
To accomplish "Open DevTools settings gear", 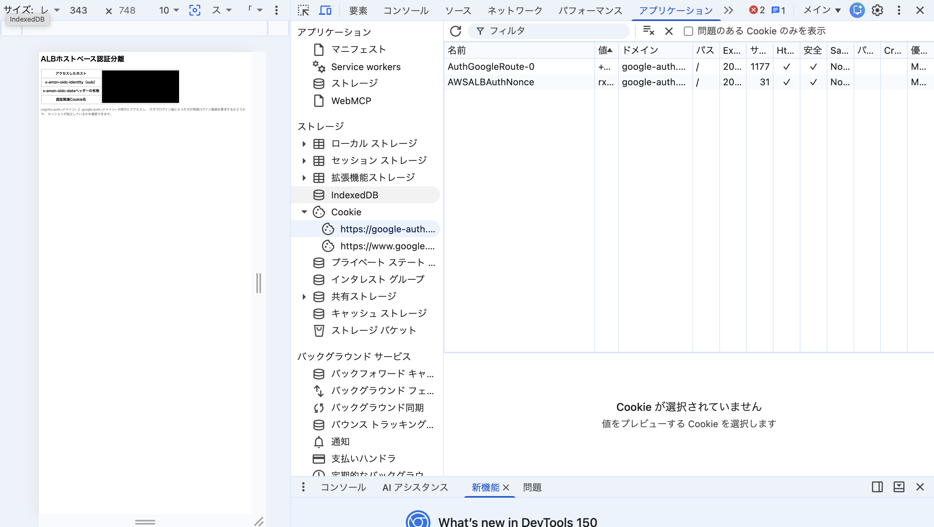I will click(x=877, y=10).
